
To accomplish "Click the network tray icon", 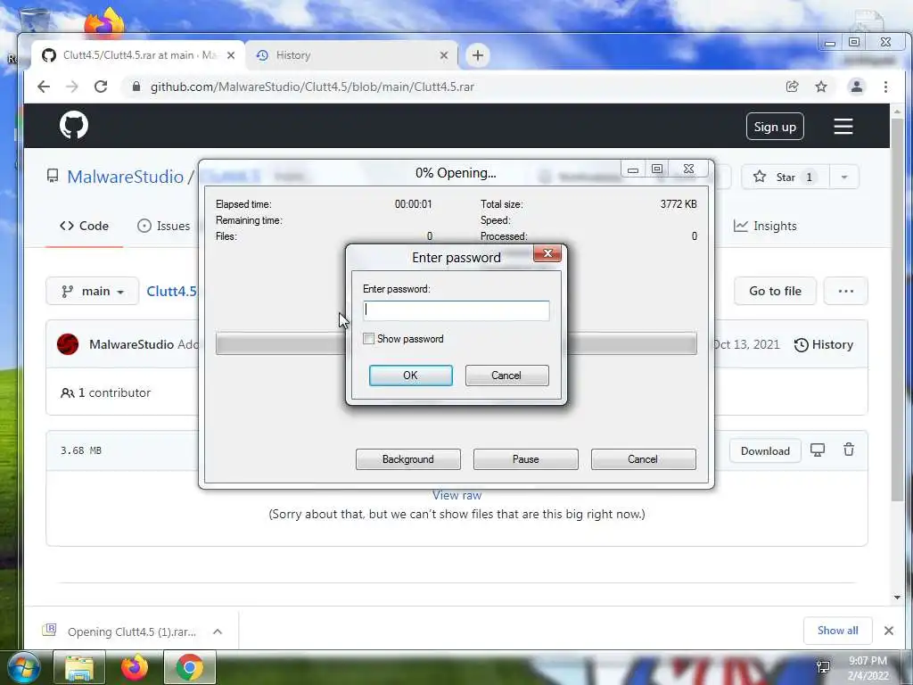I will 823,667.
